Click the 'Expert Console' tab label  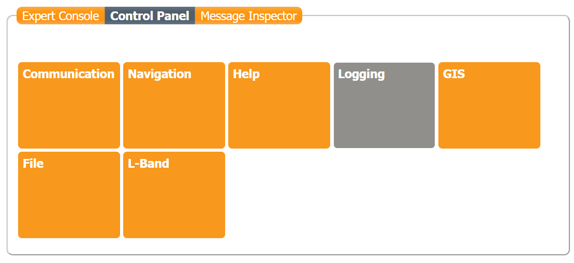tap(61, 16)
